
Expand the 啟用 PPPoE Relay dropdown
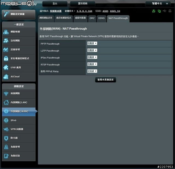[92, 71]
